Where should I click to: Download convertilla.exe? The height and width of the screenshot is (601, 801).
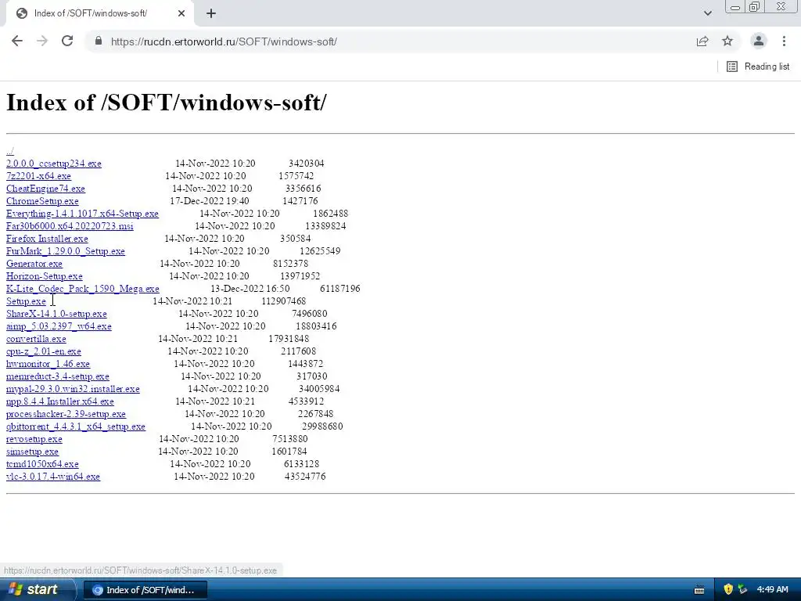(36, 339)
